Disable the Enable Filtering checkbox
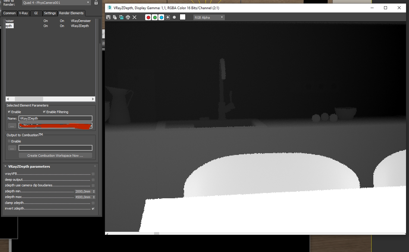Viewport: 409px width, 252px height. click(x=44, y=112)
